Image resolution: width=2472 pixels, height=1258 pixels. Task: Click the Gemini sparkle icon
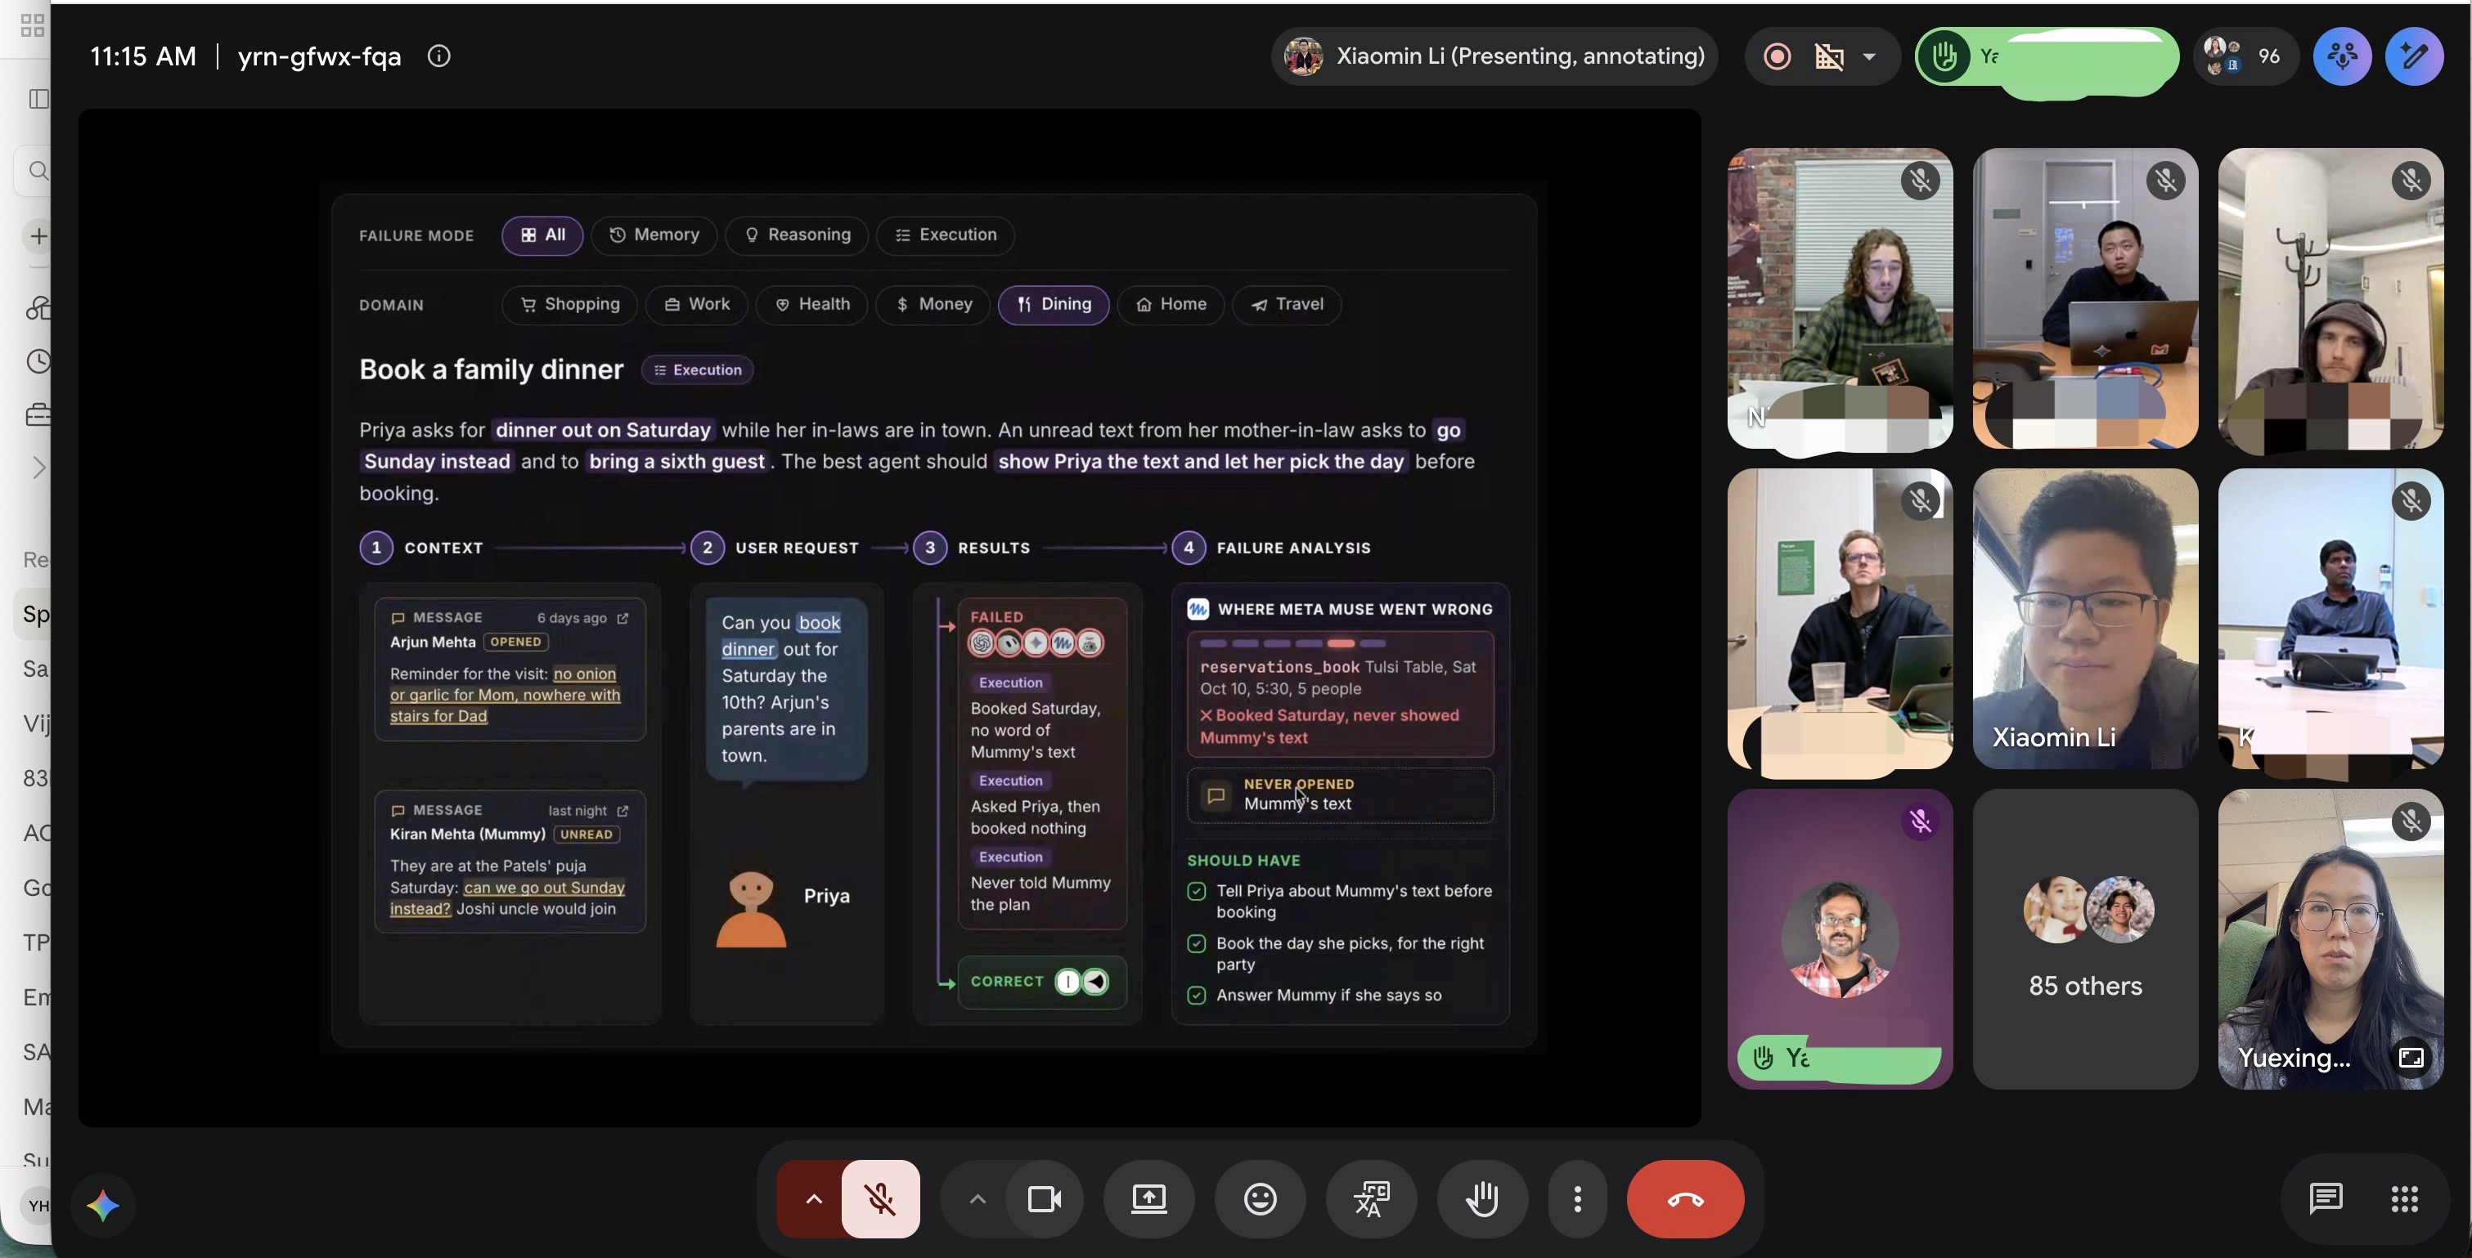coord(104,1204)
